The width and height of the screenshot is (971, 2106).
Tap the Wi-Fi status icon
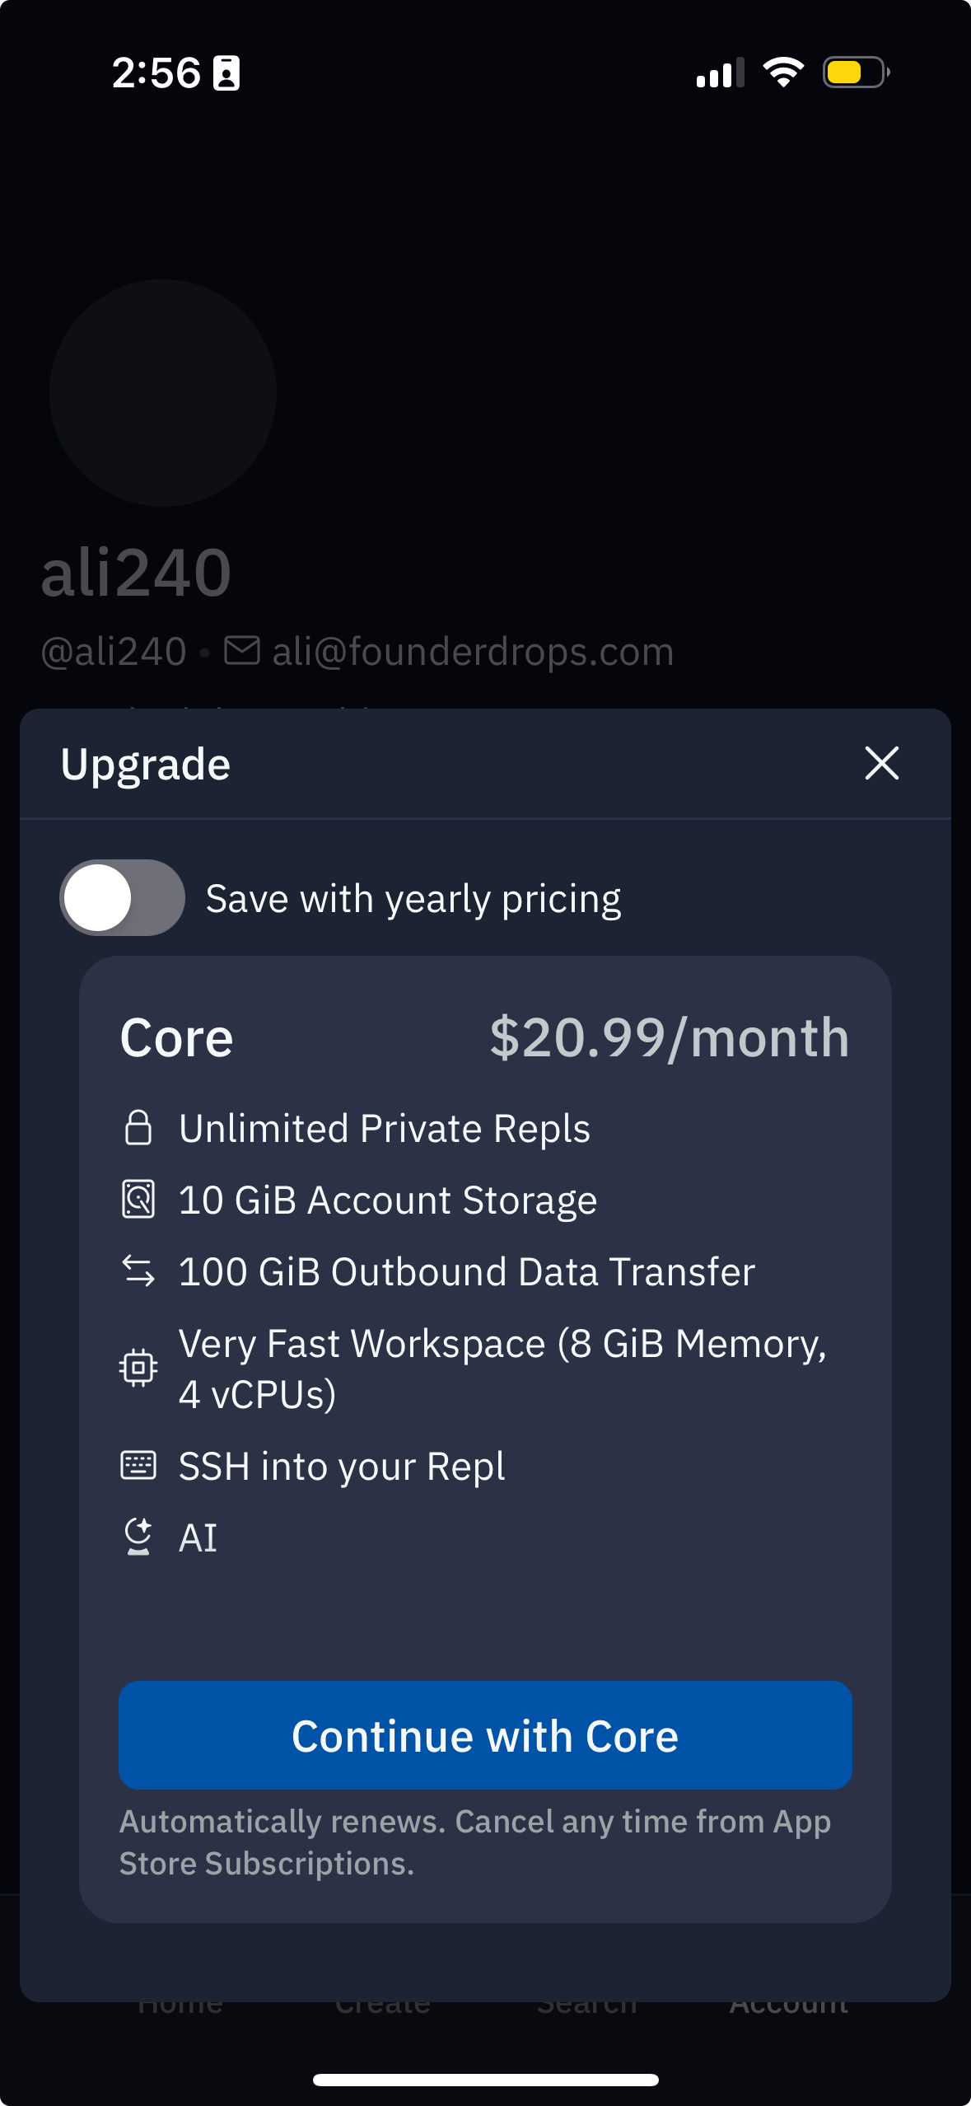pyautogui.click(x=782, y=73)
